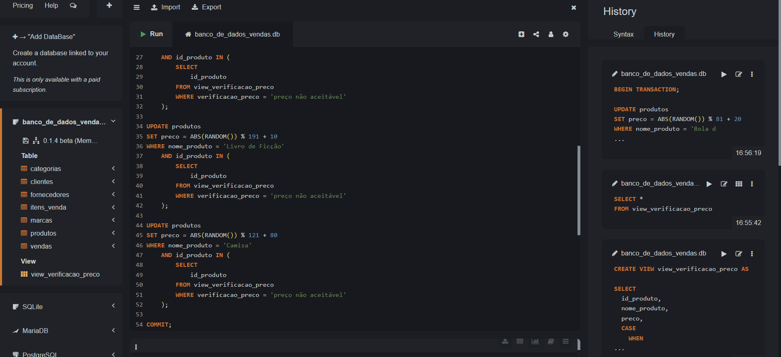This screenshot has height=357, width=781.
Task: Select the banco_de_dados_vendas.db editor tab
Action: coord(233,35)
